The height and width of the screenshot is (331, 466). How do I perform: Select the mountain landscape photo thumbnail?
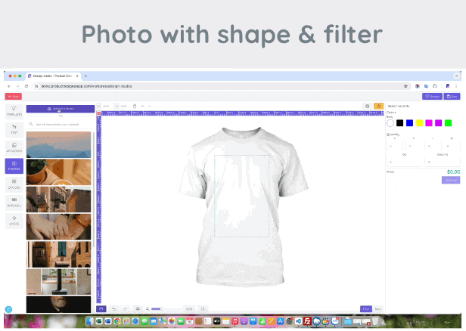click(58, 144)
